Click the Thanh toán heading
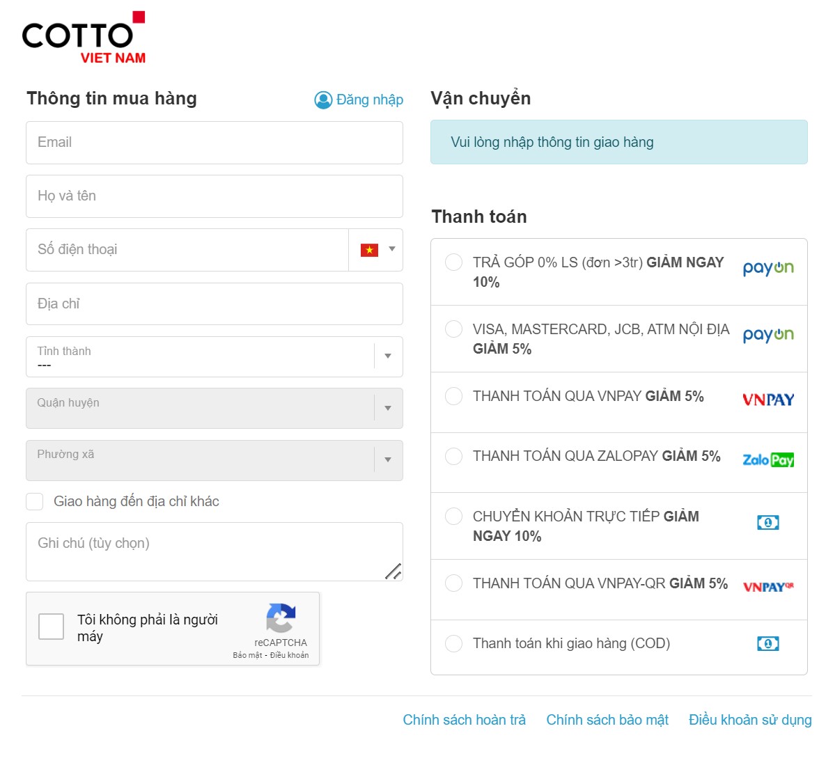 [x=479, y=217]
